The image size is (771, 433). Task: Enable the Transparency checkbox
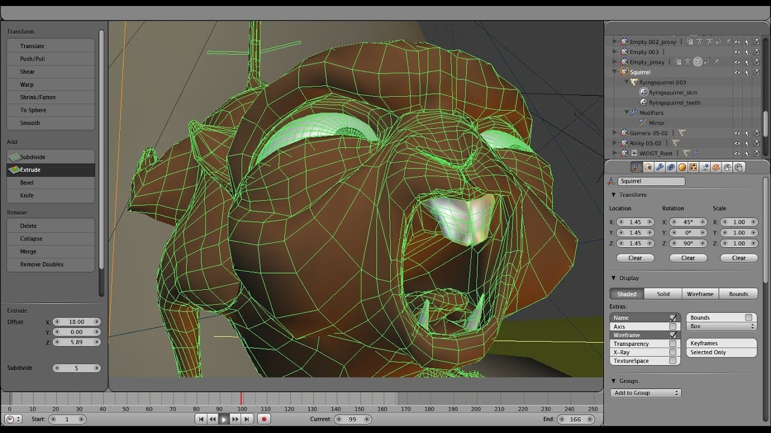(x=673, y=344)
